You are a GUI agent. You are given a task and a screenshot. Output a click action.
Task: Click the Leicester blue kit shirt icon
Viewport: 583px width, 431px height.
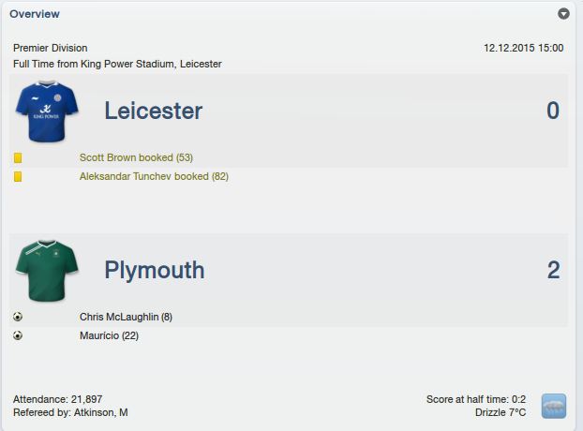(x=47, y=111)
